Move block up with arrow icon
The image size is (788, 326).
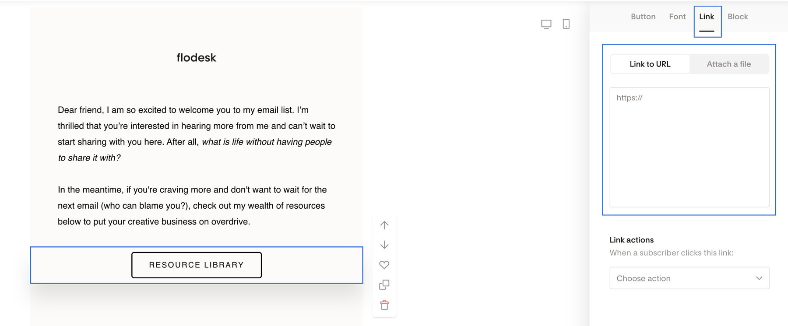384,225
